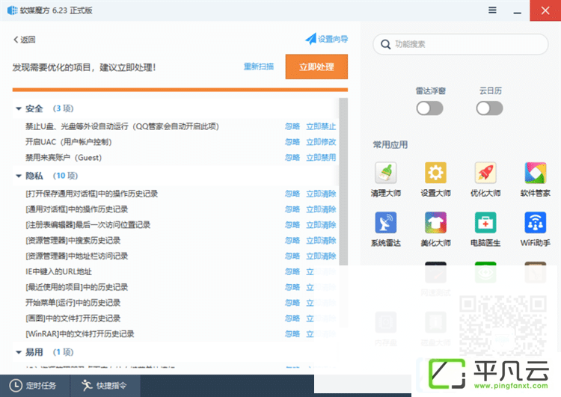Viewport: 561px width, 397px height.
Task: Ignore the [画图] file history item
Action: click(x=292, y=318)
